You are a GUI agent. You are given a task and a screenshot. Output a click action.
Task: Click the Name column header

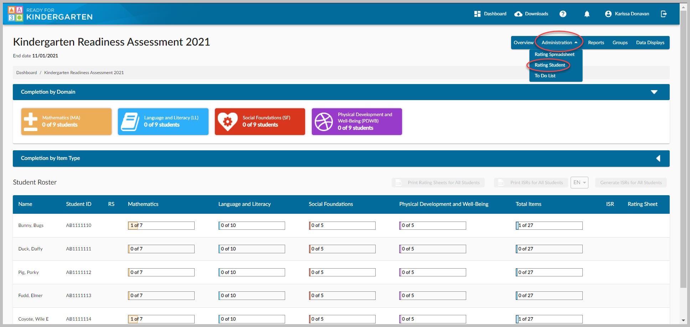pos(25,204)
